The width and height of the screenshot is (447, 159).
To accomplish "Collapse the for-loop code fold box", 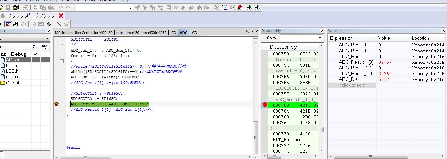I will tap(62, 61).
